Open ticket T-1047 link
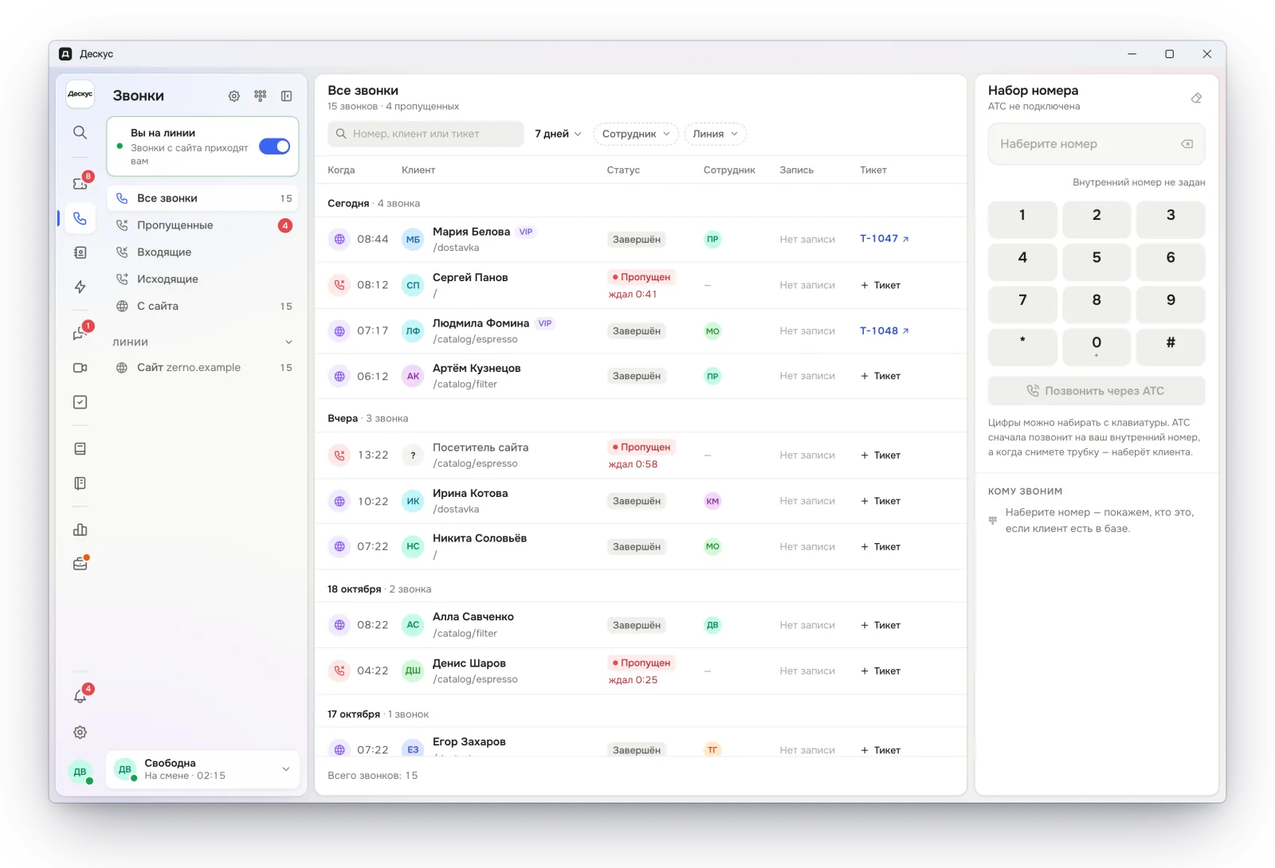1275x868 pixels. click(884, 239)
